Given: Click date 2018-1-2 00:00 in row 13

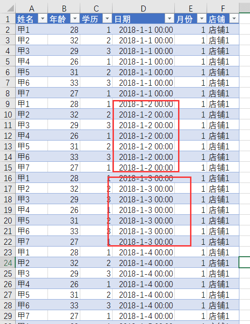Looking at the screenshot, I should click(x=143, y=146).
